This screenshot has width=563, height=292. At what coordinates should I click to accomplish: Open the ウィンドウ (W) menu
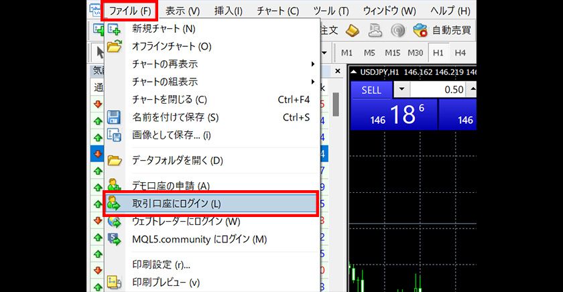(x=389, y=11)
